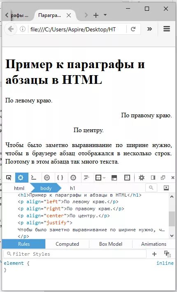Pick an element with the inspector picker icon
This screenshot has height=292, width=177.
coord(9,178)
